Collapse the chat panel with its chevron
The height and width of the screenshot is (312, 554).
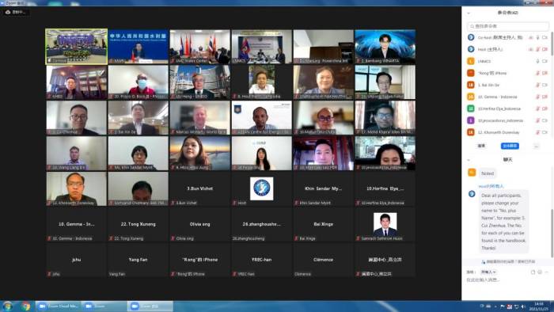[x=469, y=160]
